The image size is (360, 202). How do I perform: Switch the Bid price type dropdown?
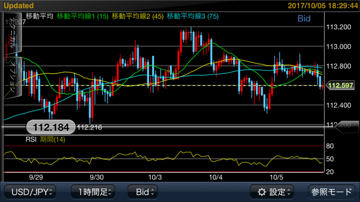(x=143, y=192)
